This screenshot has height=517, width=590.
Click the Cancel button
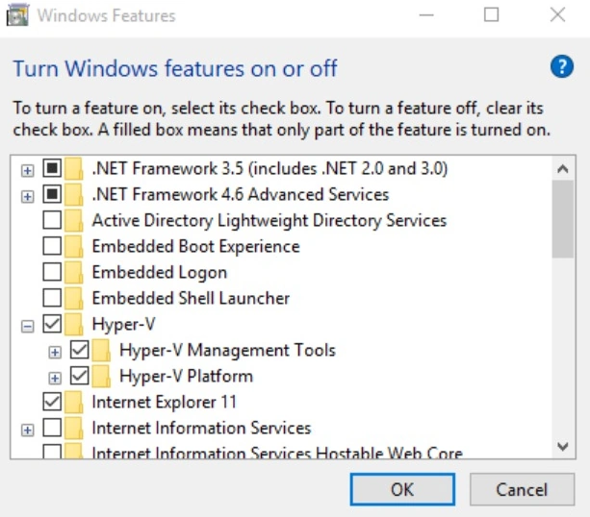point(522,489)
